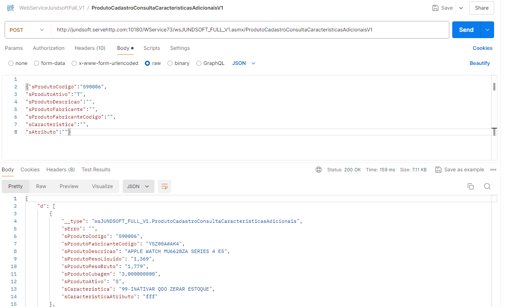Screen dimensions: 505x307
Task: Select the form-data radio option
Action: coord(36,63)
